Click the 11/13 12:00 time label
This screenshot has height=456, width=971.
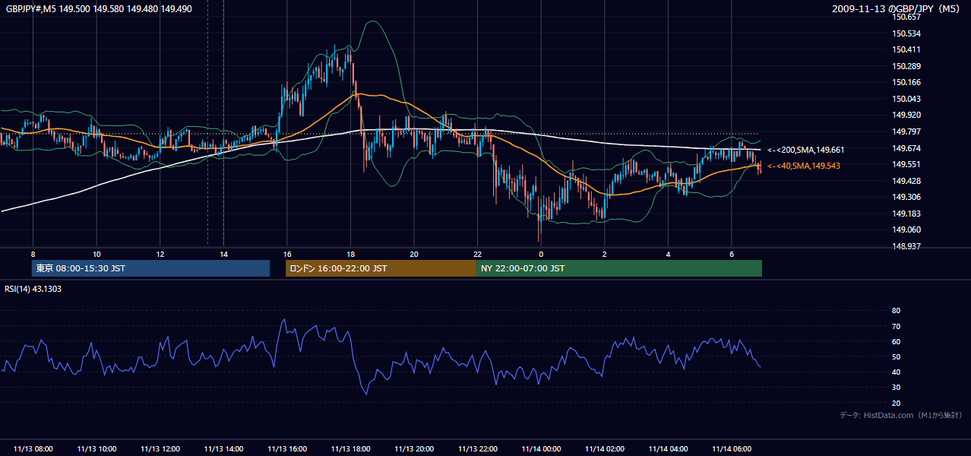[x=160, y=449]
